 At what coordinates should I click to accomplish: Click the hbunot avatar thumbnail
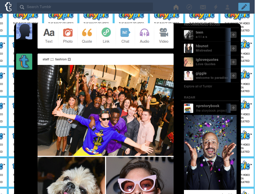(x=188, y=48)
